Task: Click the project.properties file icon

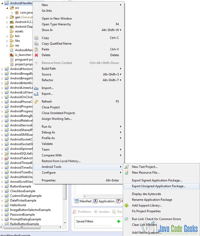Action: [12, 64]
